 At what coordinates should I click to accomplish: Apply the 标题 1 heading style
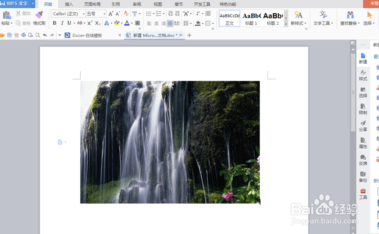tap(251, 18)
